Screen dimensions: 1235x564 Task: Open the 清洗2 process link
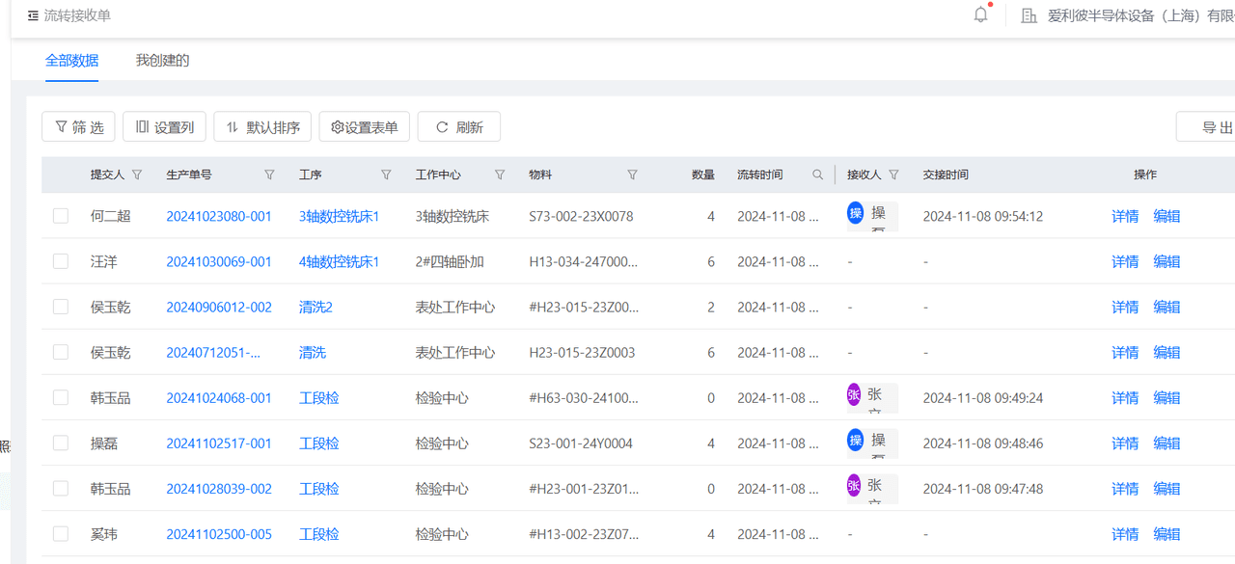316,307
